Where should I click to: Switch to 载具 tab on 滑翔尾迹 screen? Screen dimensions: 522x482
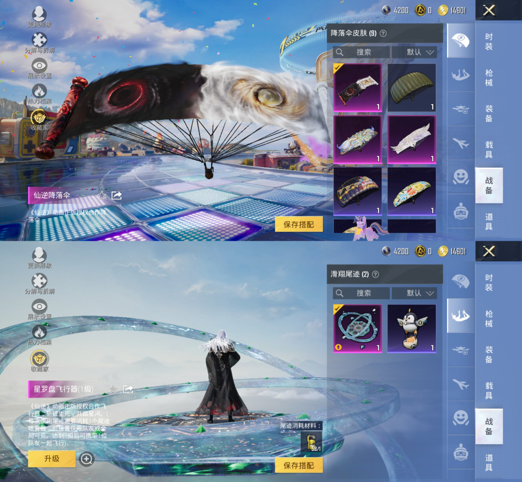click(489, 390)
